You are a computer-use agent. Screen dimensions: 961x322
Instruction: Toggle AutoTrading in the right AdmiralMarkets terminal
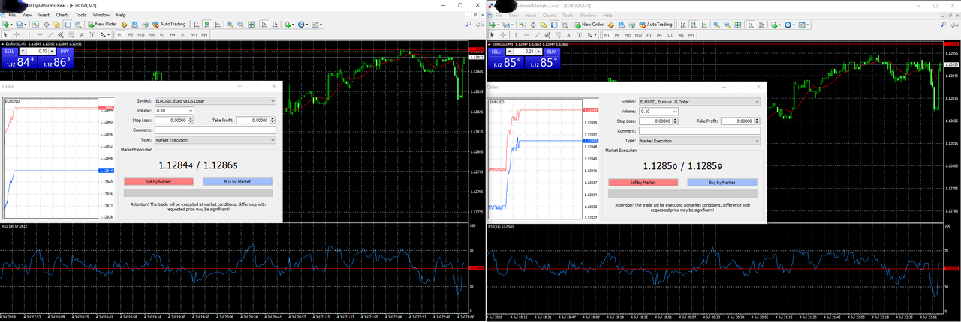[655, 24]
